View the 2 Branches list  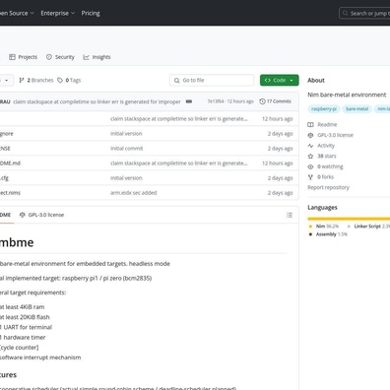tap(36, 80)
